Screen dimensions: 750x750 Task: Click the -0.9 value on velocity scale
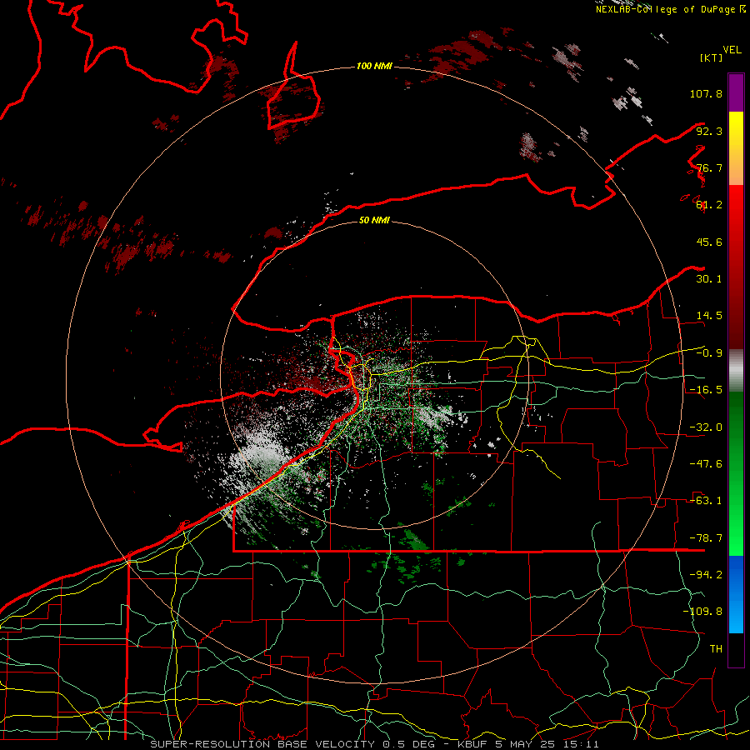click(709, 353)
